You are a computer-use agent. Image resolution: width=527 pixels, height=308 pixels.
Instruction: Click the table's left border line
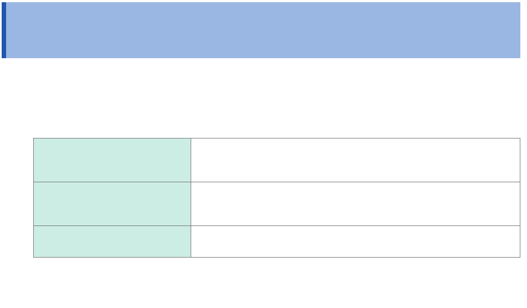coord(33,198)
